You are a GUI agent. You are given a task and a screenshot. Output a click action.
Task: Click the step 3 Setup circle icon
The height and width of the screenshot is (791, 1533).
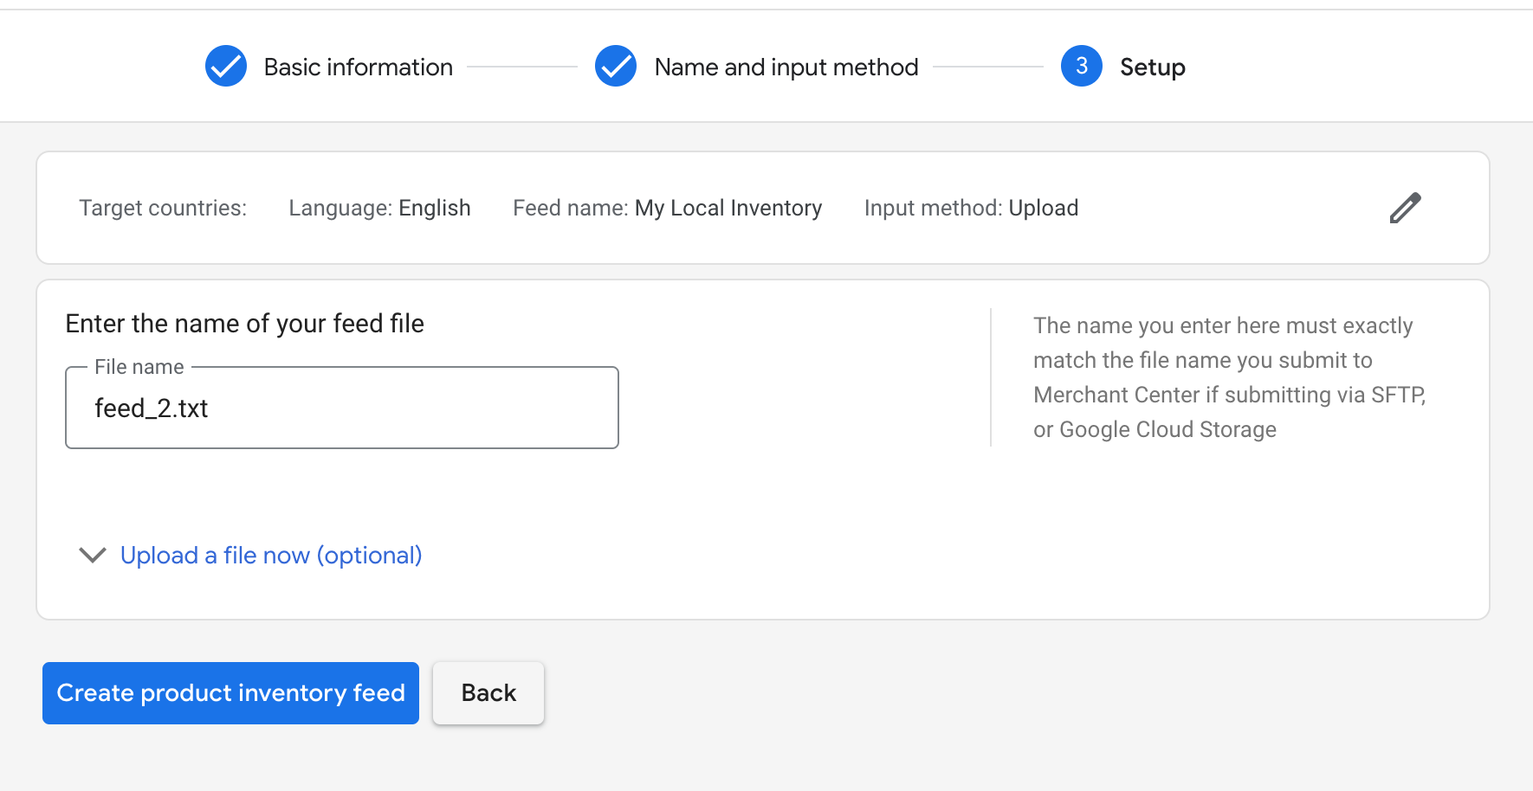(1082, 66)
